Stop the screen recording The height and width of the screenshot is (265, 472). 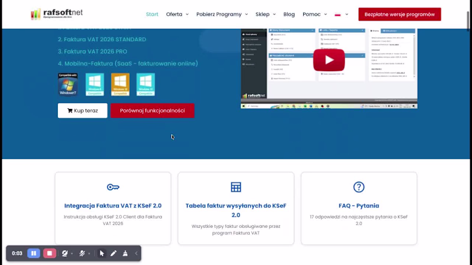(x=50, y=253)
